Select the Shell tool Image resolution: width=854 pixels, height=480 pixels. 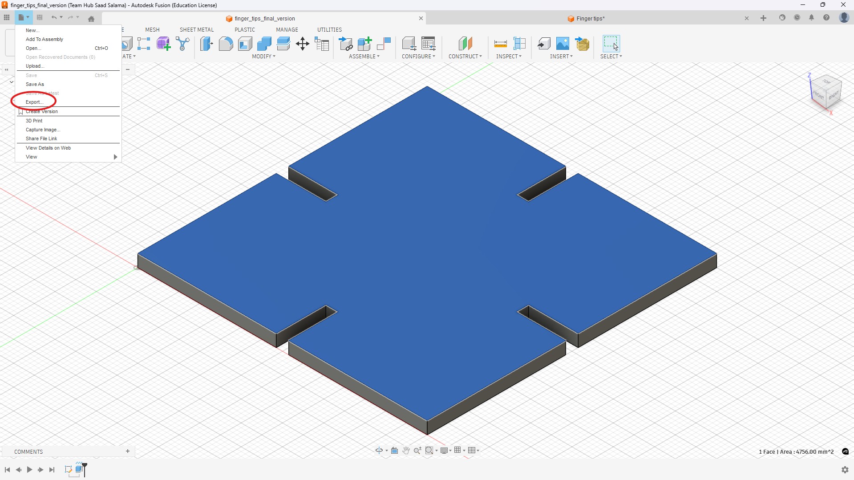click(245, 44)
